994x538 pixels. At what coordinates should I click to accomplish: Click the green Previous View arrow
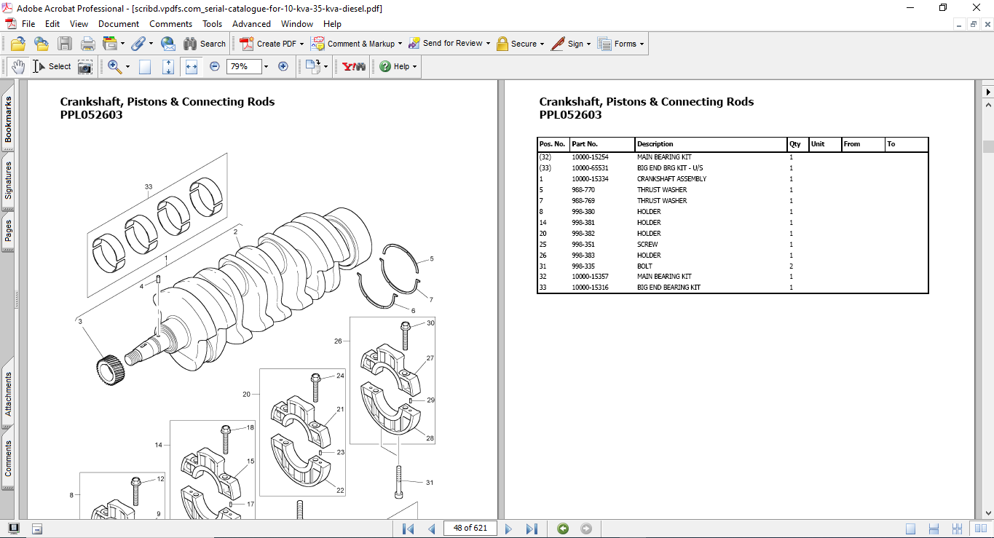(562, 529)
